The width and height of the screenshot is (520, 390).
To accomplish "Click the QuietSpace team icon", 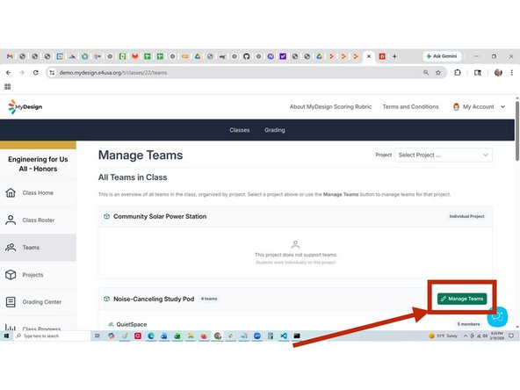I will tap(111, 324).
